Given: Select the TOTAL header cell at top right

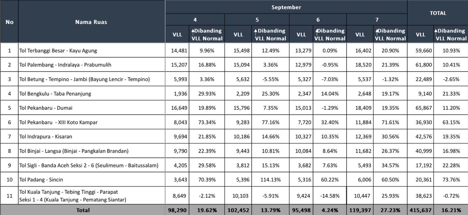Looking at the screenshot, I should [438, 13].
